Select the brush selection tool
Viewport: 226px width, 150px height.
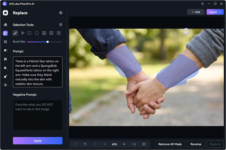(15, 33)
